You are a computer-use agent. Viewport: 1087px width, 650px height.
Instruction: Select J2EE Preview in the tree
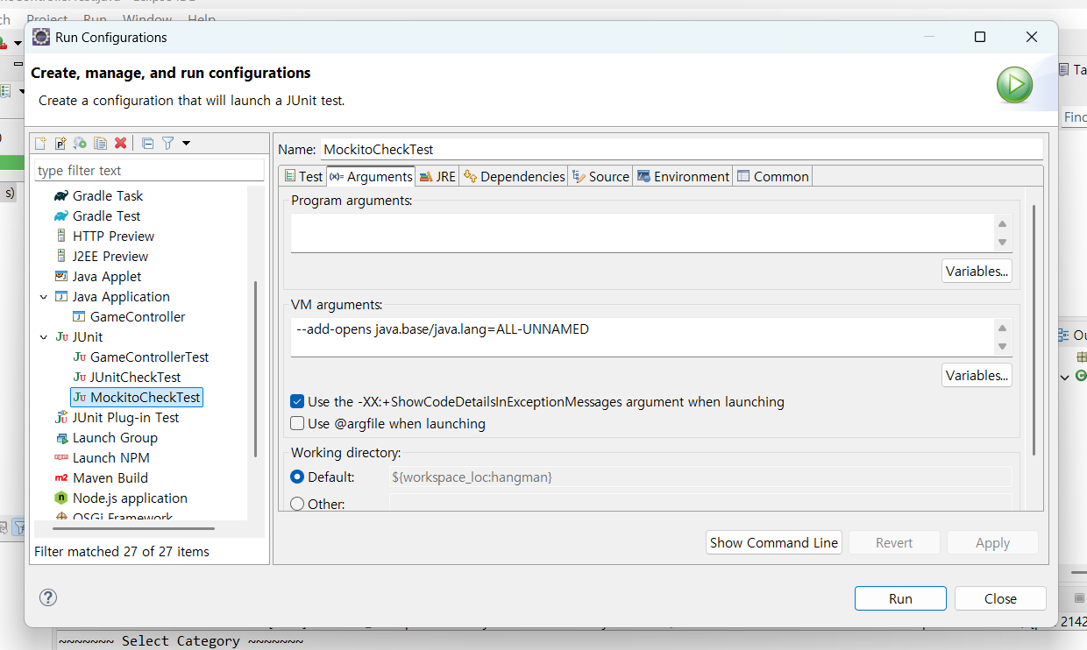pyautogui.click(x=110, y=256)
